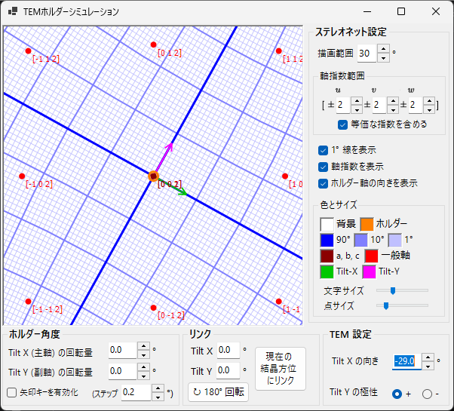This screenshot has height=411, width=454.
Task: Open the 1° line color swatch
Action: coord(395,241)
